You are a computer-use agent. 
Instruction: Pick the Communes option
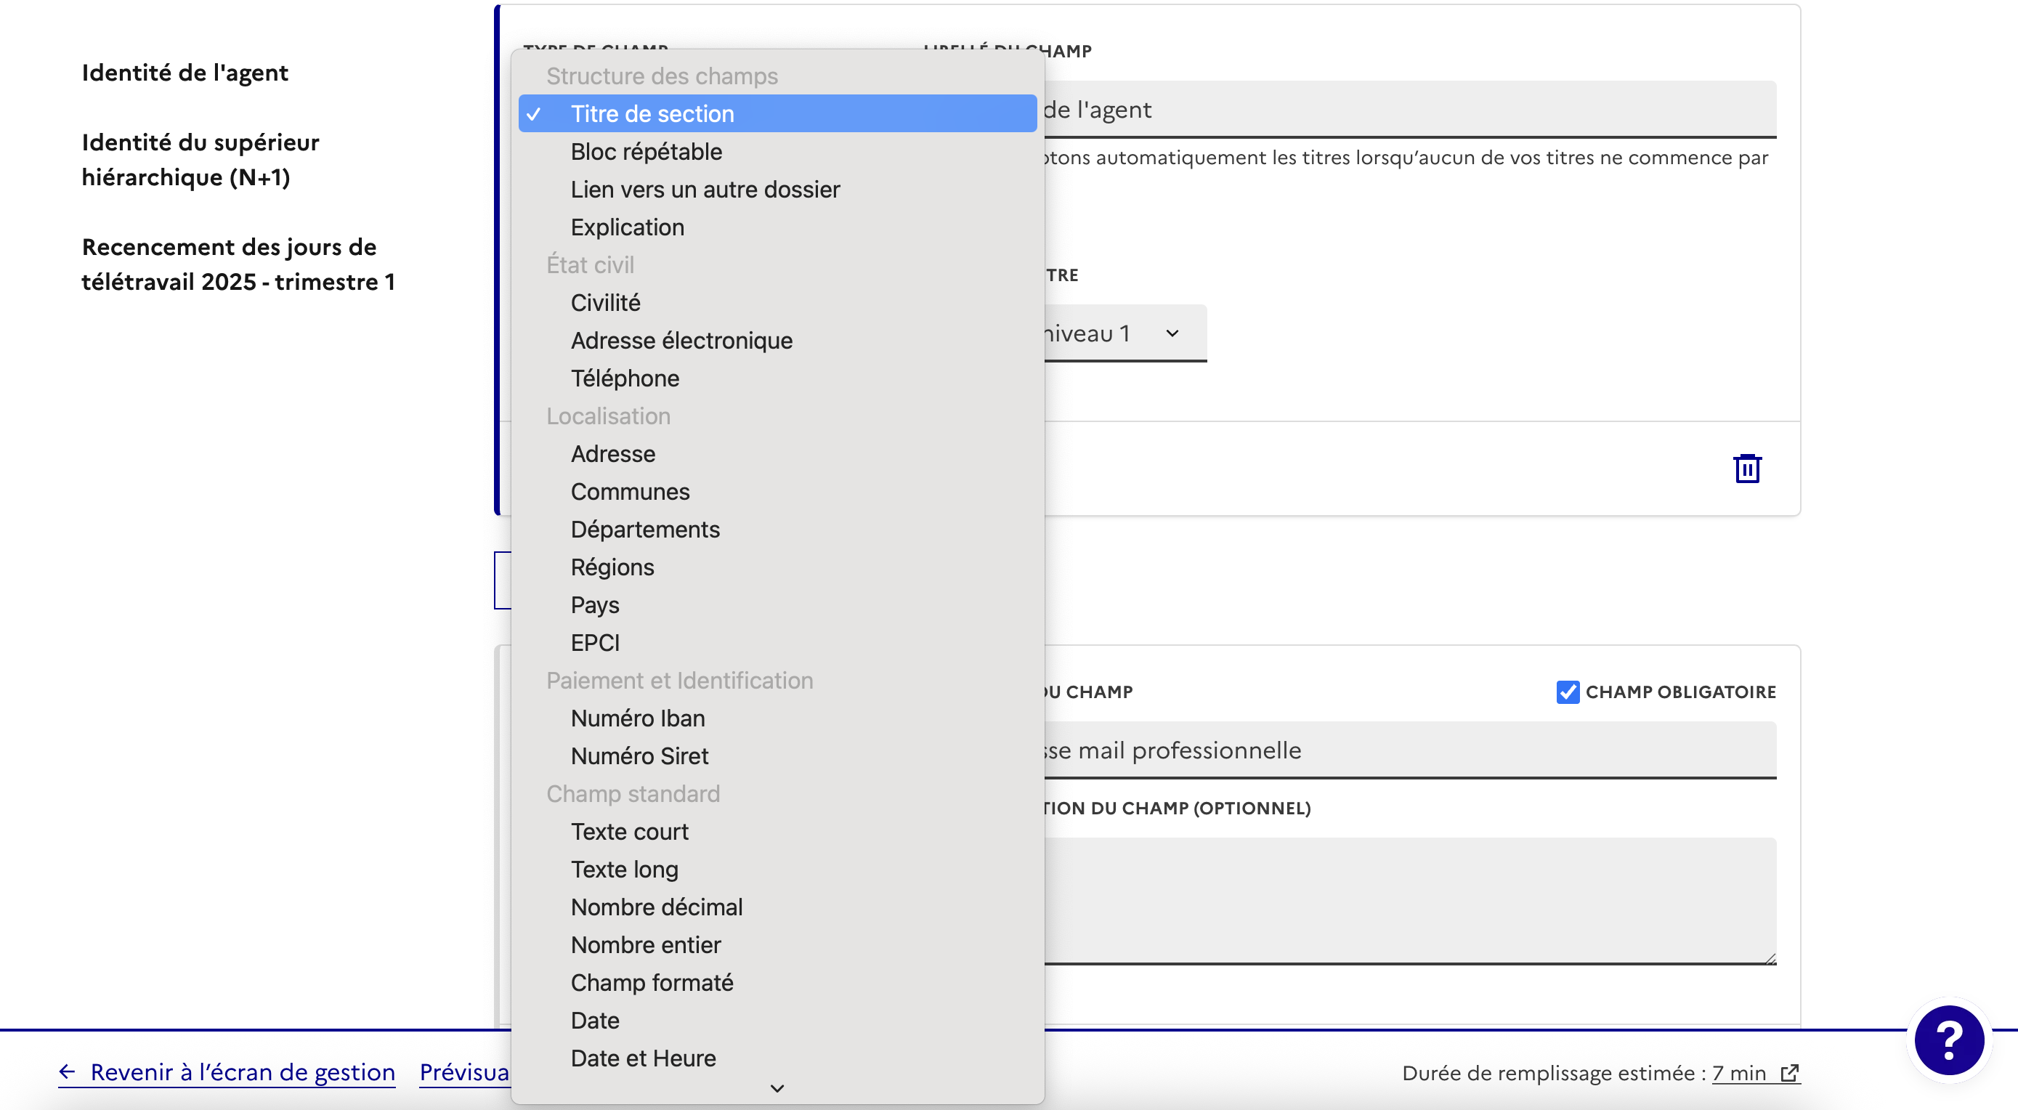tap(629, 491)
